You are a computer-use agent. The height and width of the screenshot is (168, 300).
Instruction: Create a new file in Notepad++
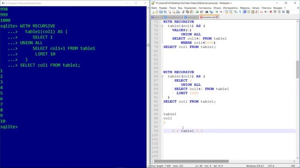tap(153, 12)
